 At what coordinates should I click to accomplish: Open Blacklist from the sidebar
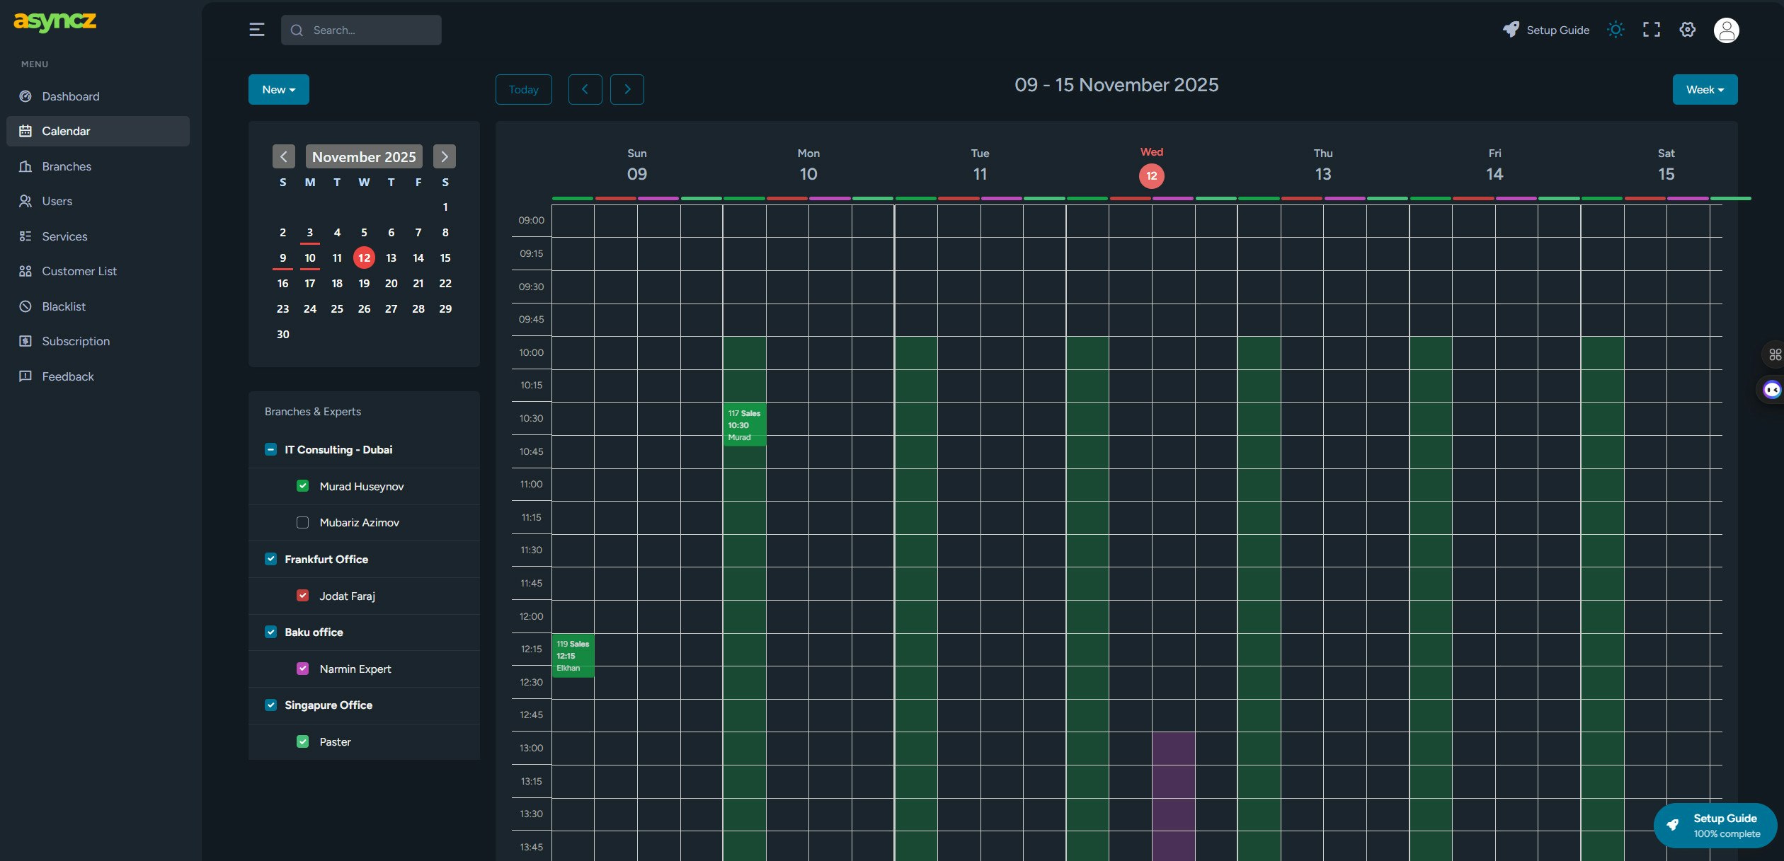(x=64, y=306)
